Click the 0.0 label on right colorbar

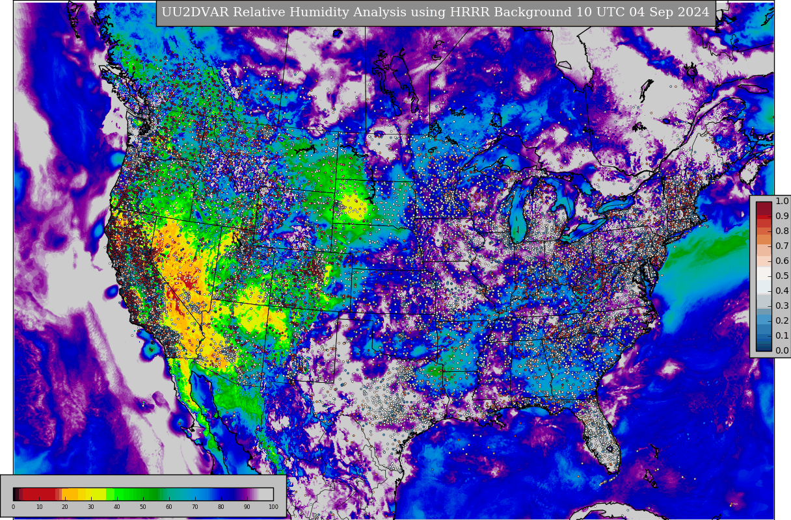pyautogui.click(x=782, y=351)
